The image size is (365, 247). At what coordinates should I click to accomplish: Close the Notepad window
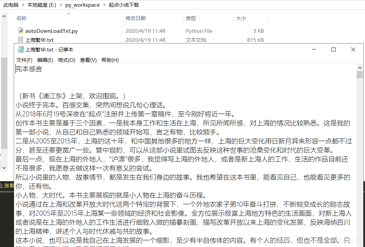(x=353, y=49)
